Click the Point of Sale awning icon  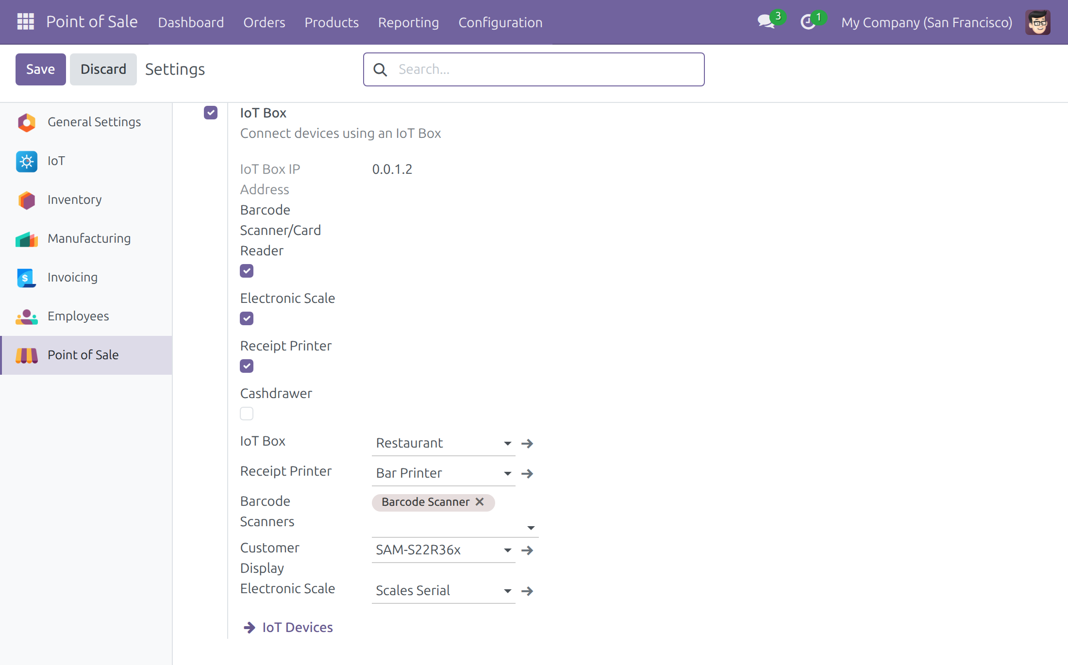click(x=27, y=355)
